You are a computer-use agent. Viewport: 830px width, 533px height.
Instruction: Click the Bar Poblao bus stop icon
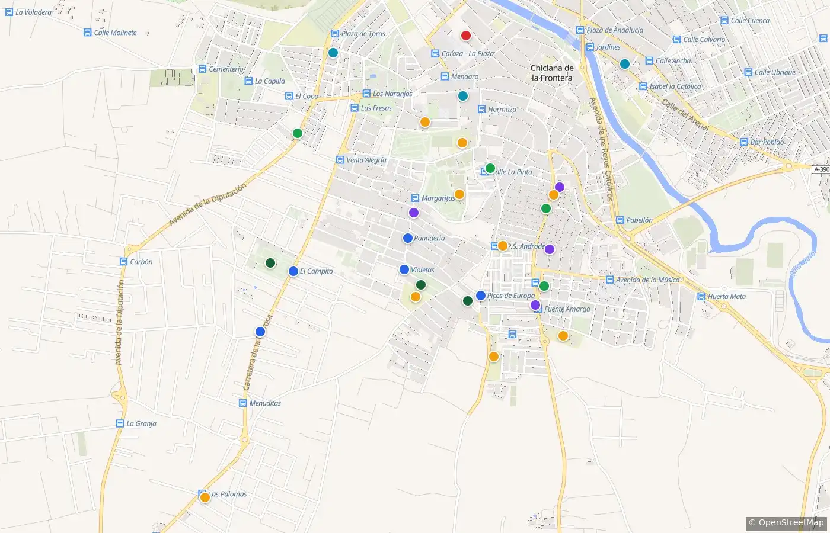[744, 142]
